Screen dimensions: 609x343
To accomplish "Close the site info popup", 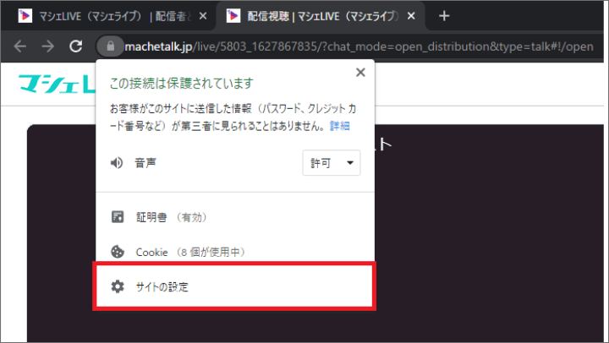I will click(x=360, y=72).
